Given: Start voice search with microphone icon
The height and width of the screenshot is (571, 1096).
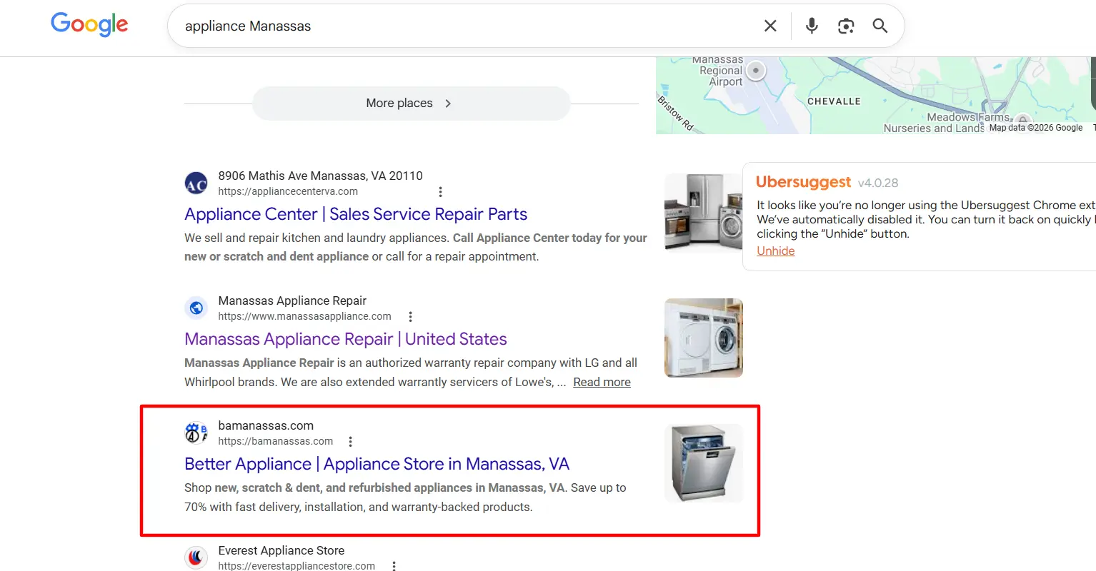Looking at the screenshot, I should [x=812, y=26].
